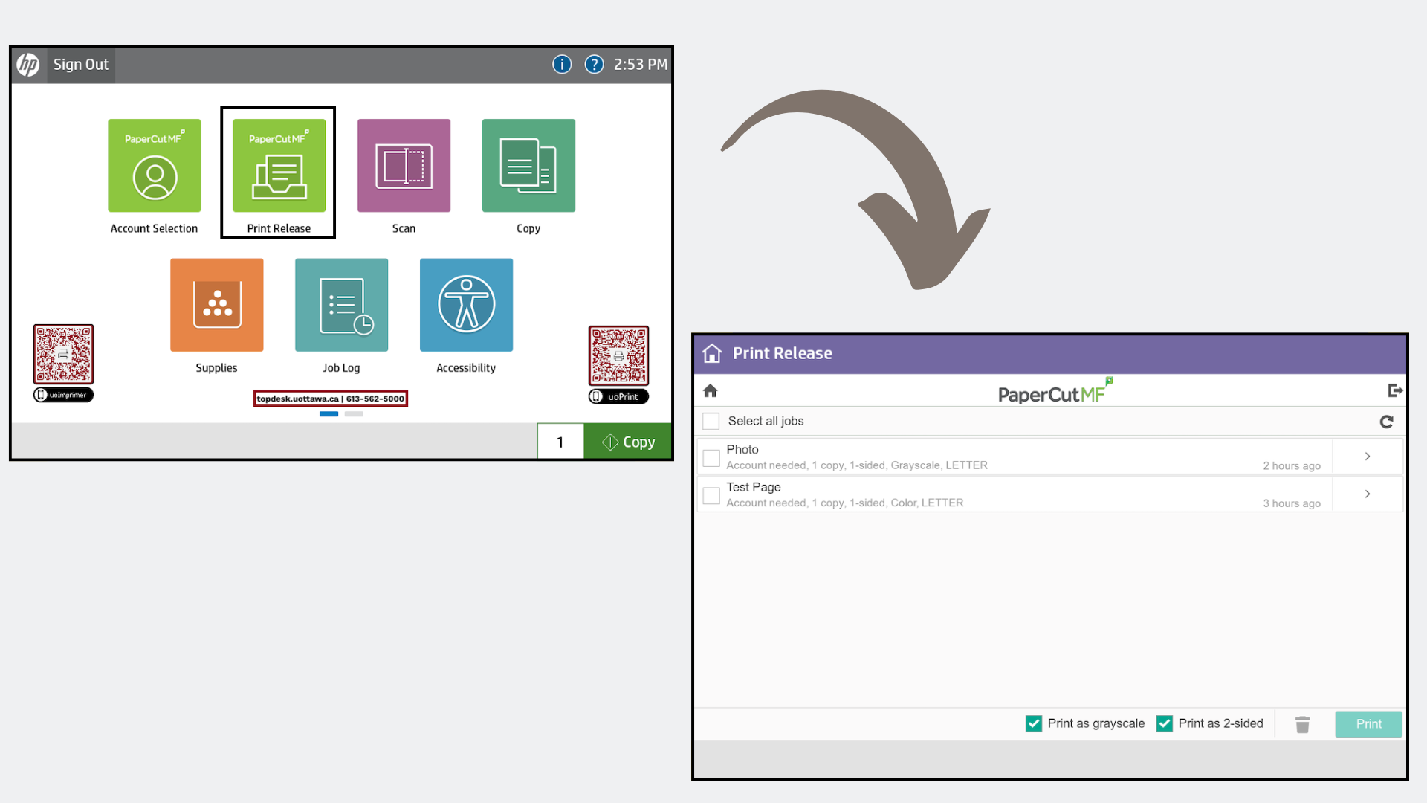Click the Test Page job name
The height and width of the screenshot is (803, 1427).
pyautogui.click(x=754, y=487)
